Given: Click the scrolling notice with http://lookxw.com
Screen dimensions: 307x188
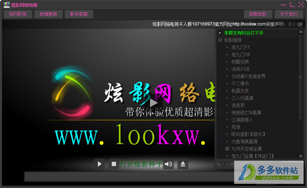Looking at the screenshot, I should pyautogui.click(x=225, y=24).
